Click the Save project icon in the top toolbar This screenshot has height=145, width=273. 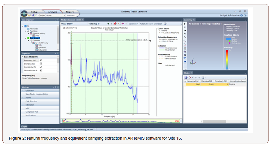(33, 15)
